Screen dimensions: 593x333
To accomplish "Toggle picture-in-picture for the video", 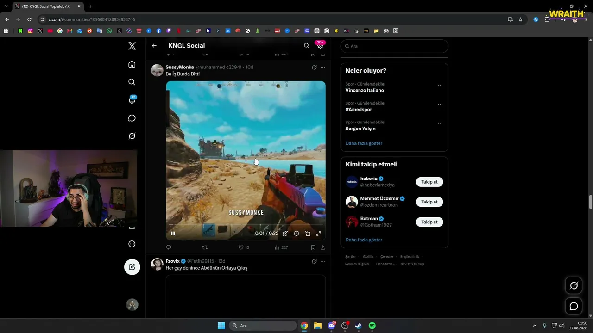I will (x=308, y=234).
